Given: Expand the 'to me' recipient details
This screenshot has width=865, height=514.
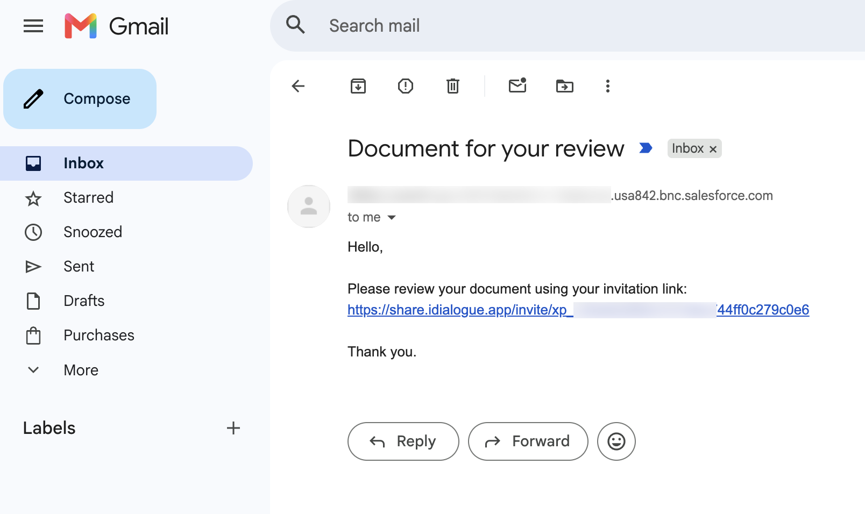Looking at the screenshot, I should [x=392, y=217].
